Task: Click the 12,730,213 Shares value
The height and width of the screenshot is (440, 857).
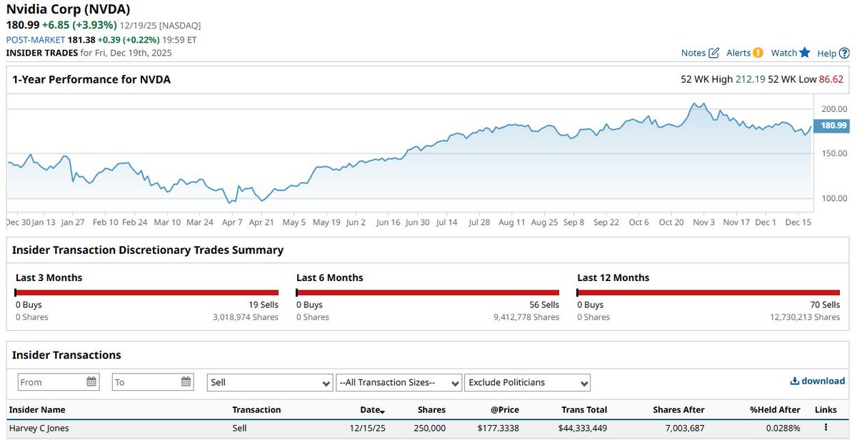Action: [805, 317]
